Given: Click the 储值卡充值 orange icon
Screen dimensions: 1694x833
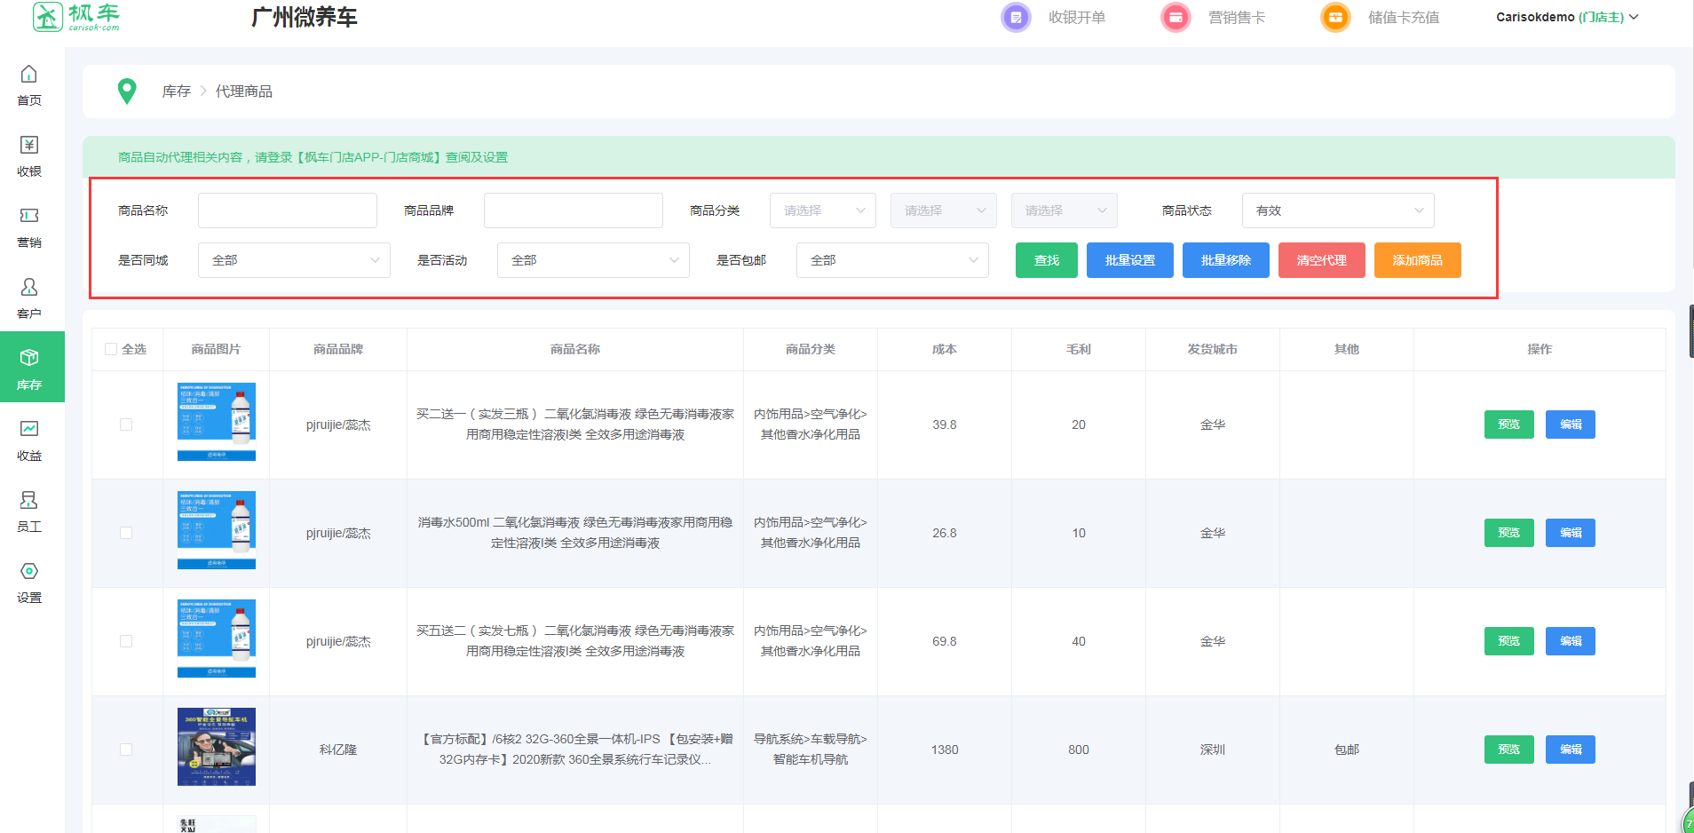Looking at the screenshot, I should coord(1335,18).
